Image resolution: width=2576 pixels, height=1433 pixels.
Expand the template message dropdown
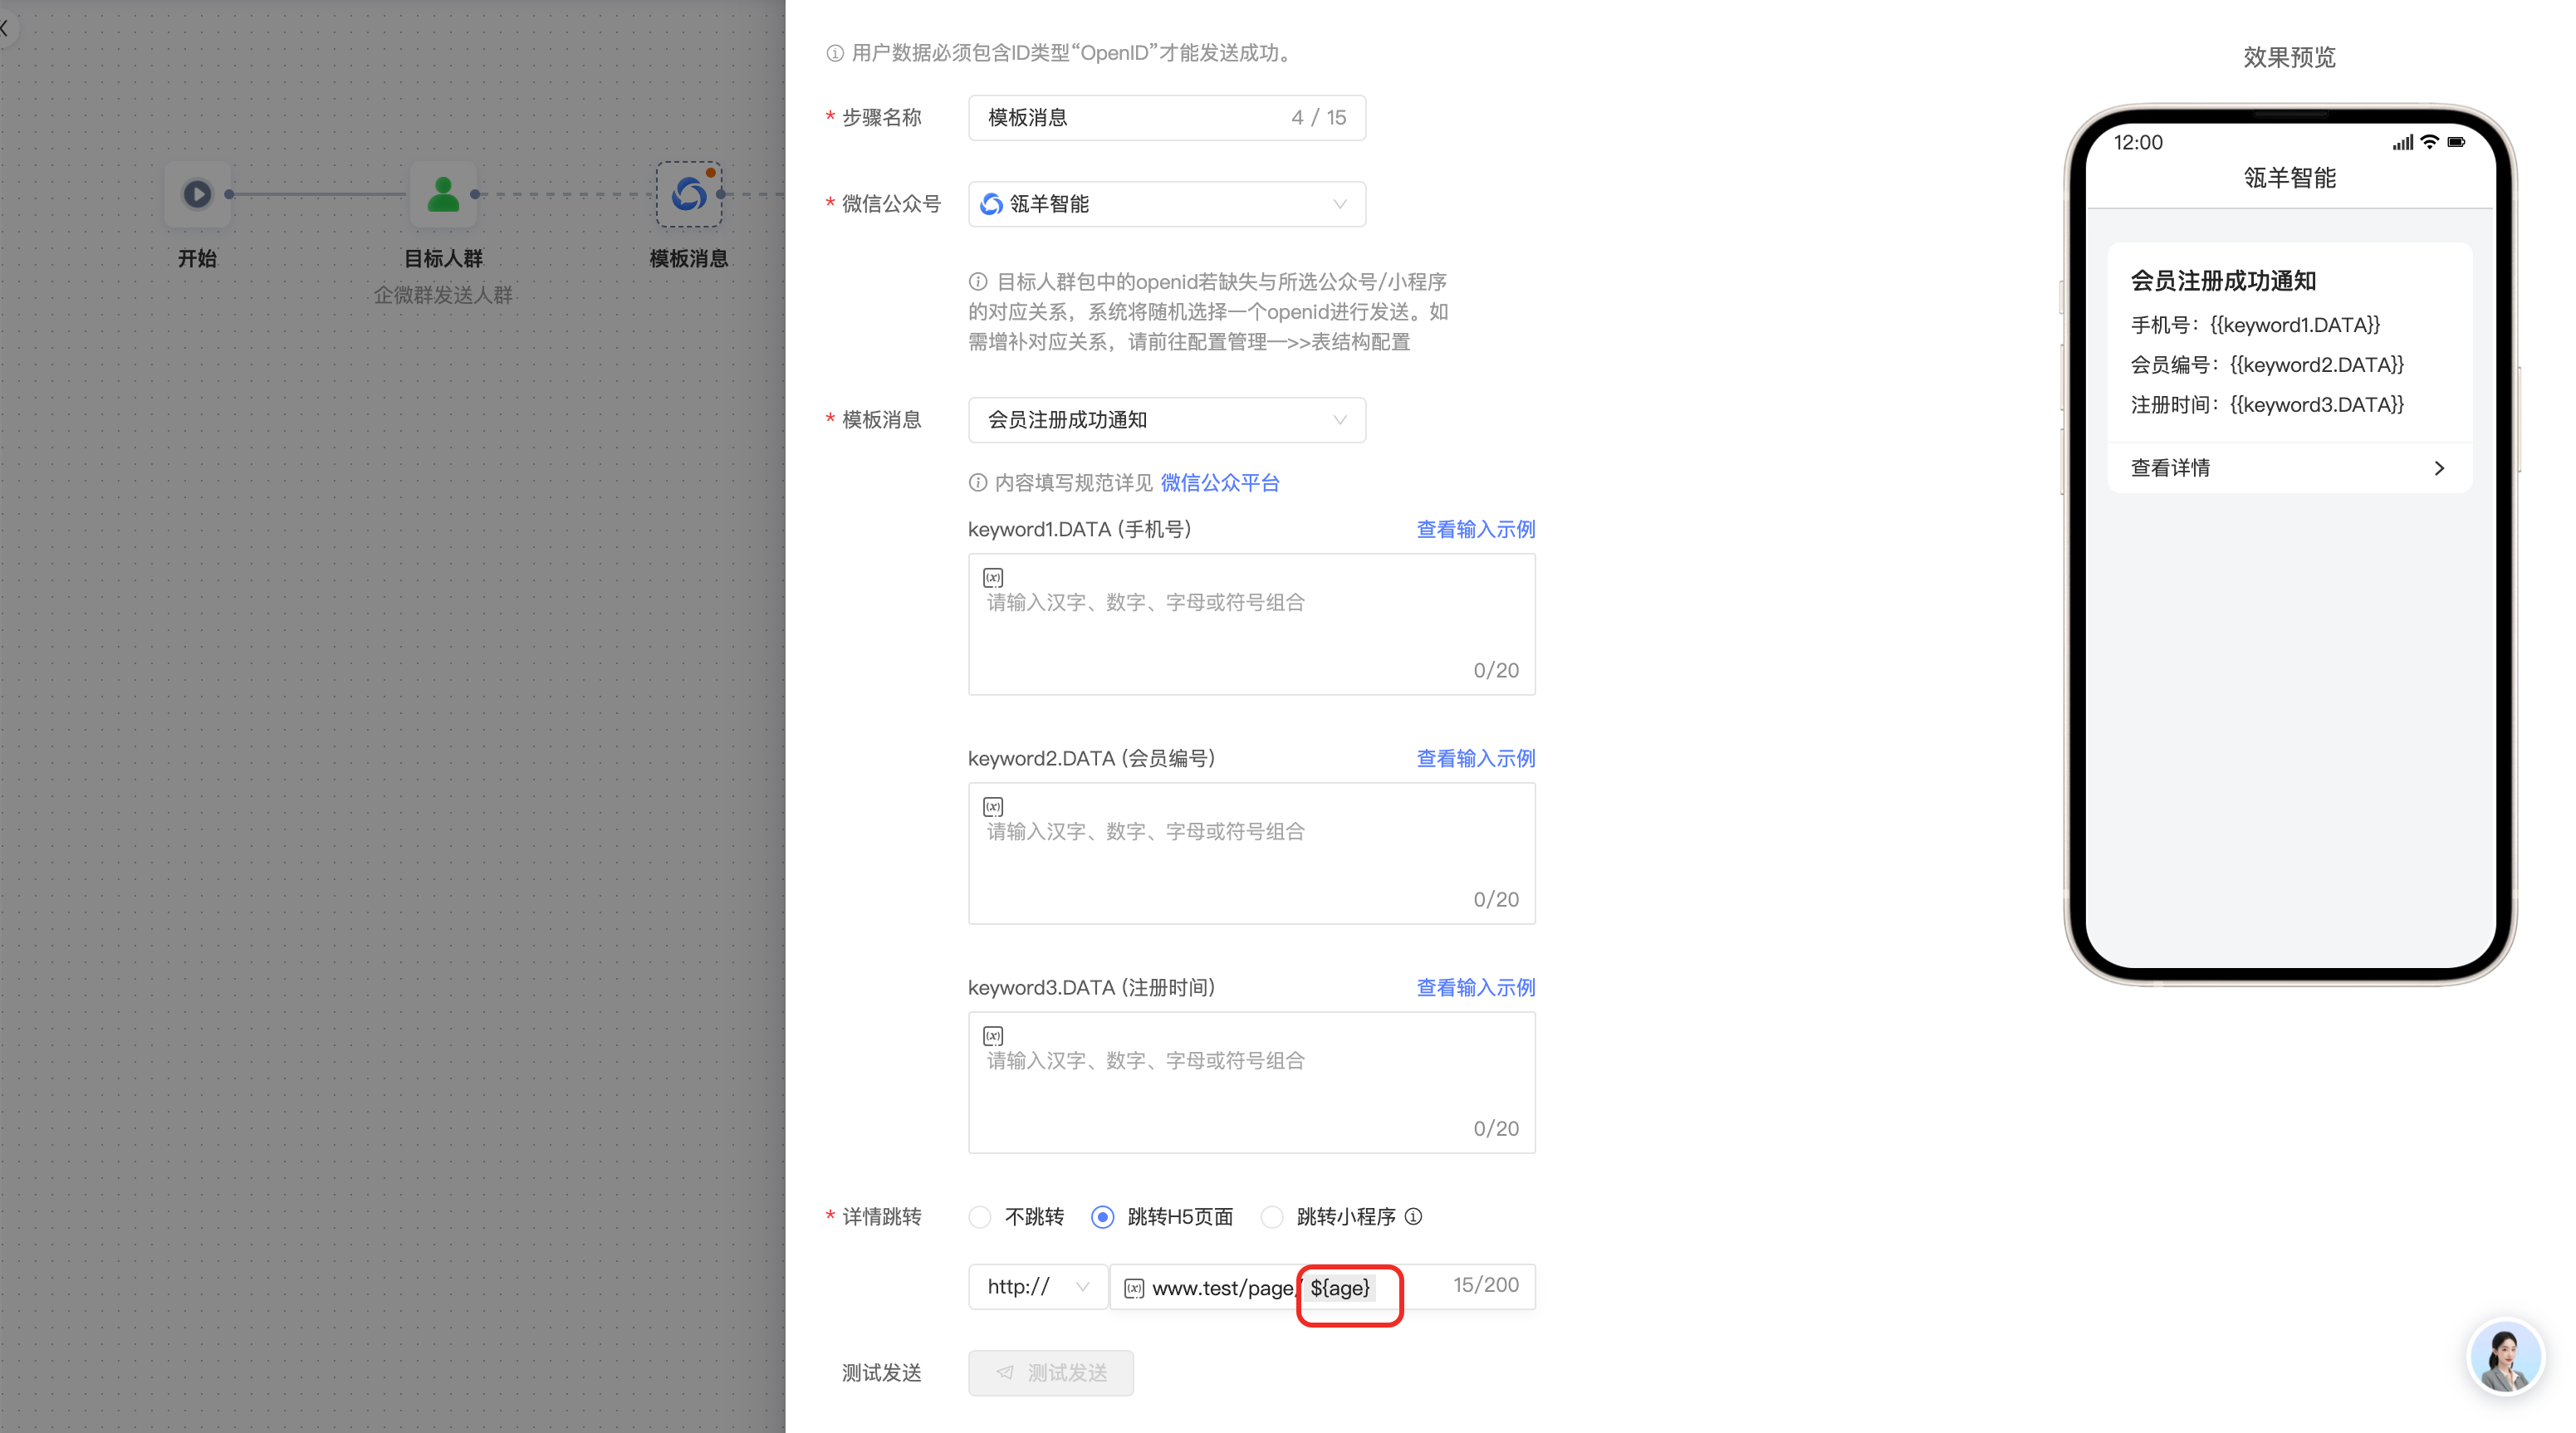point(1166,420)
